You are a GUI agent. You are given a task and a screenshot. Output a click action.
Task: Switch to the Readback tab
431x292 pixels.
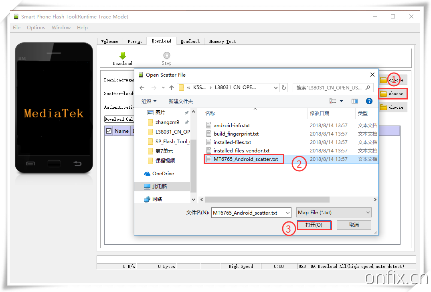(190, 41)
